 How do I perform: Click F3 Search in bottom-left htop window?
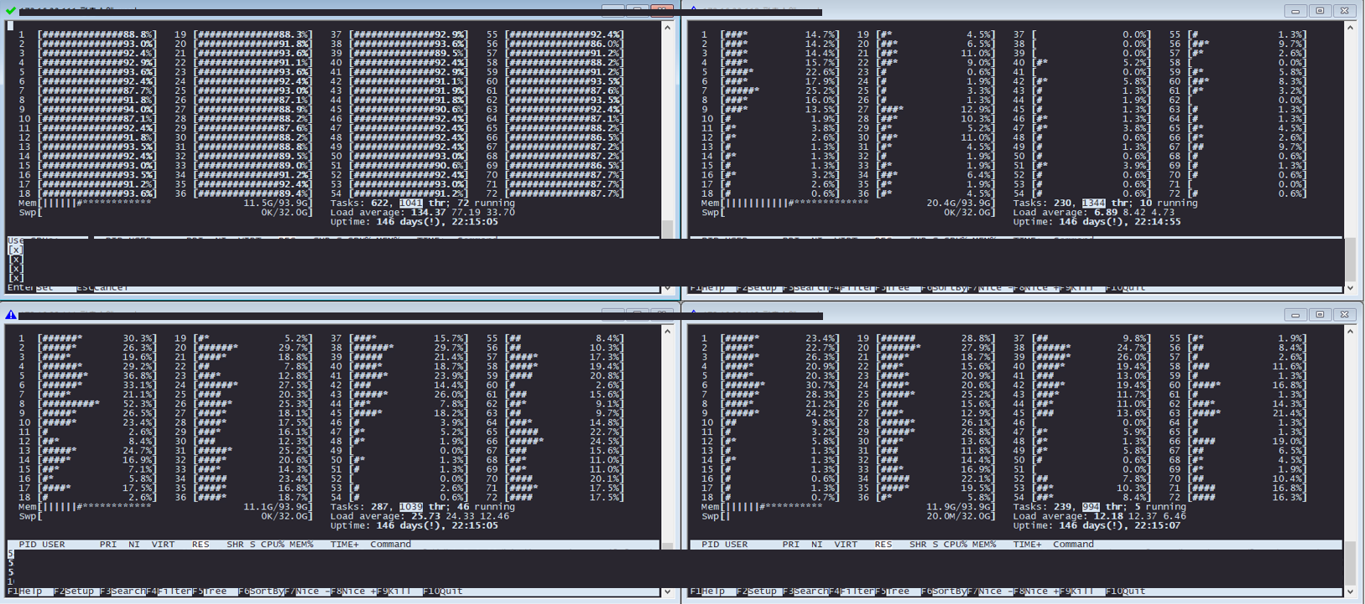(123, 591)
